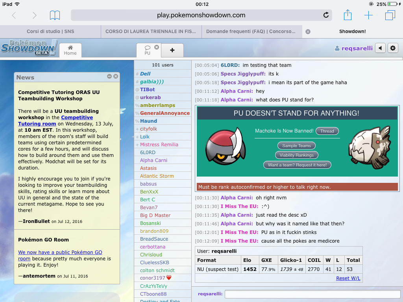Select user Dell in the user list
Viewport: 403px width, 302px height.
coord(163,74)
